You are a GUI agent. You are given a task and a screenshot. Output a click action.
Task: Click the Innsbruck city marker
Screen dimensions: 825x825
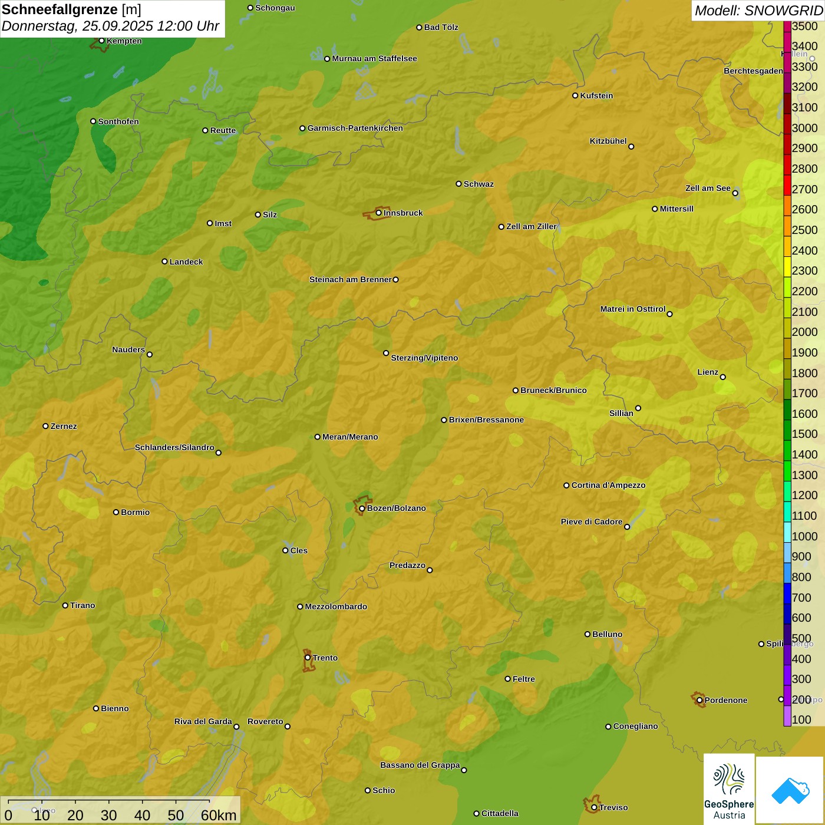click(378, 213)
